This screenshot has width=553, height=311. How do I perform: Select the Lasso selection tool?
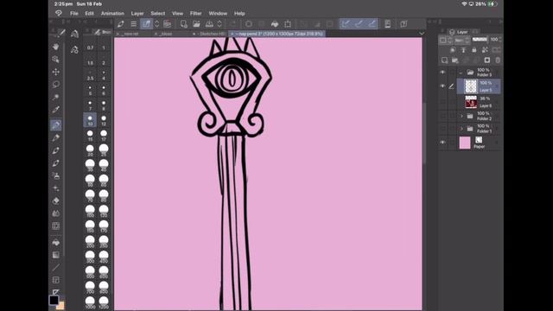[x=55, y=85]
